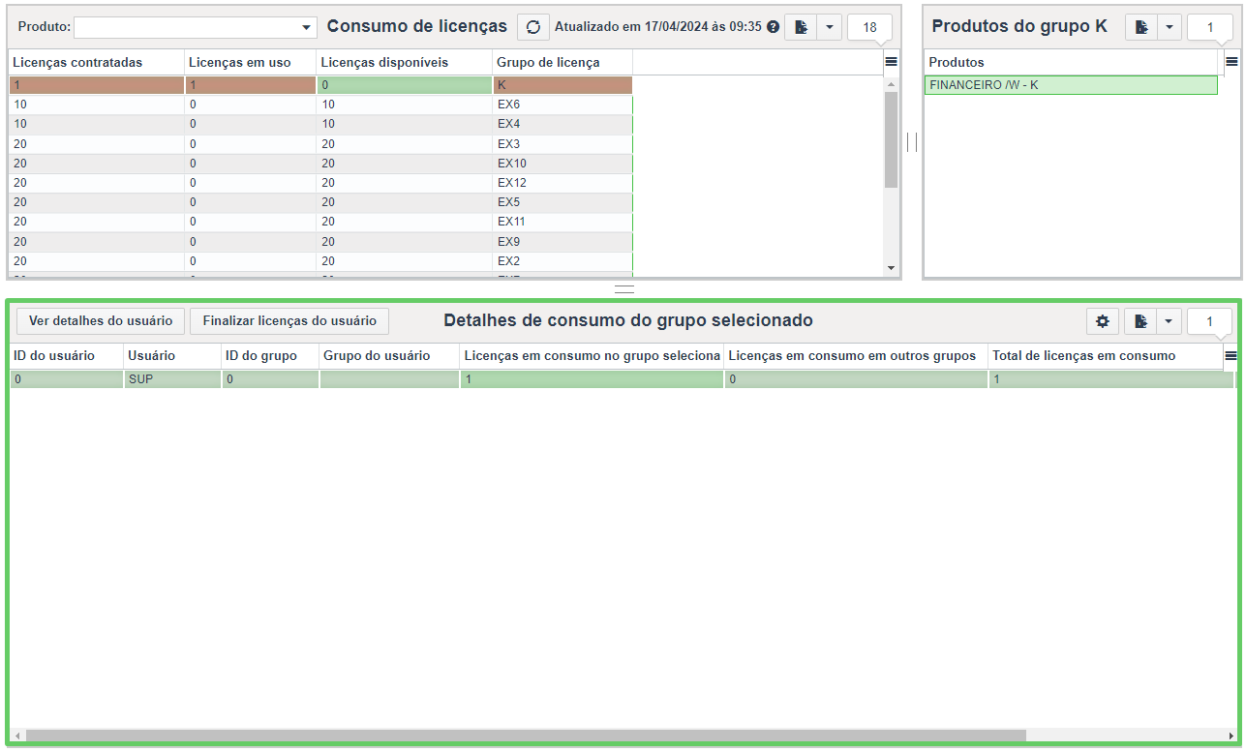
Task: Sort by Licenças em consumo em outros grupos
Action: tap(856, 356)
